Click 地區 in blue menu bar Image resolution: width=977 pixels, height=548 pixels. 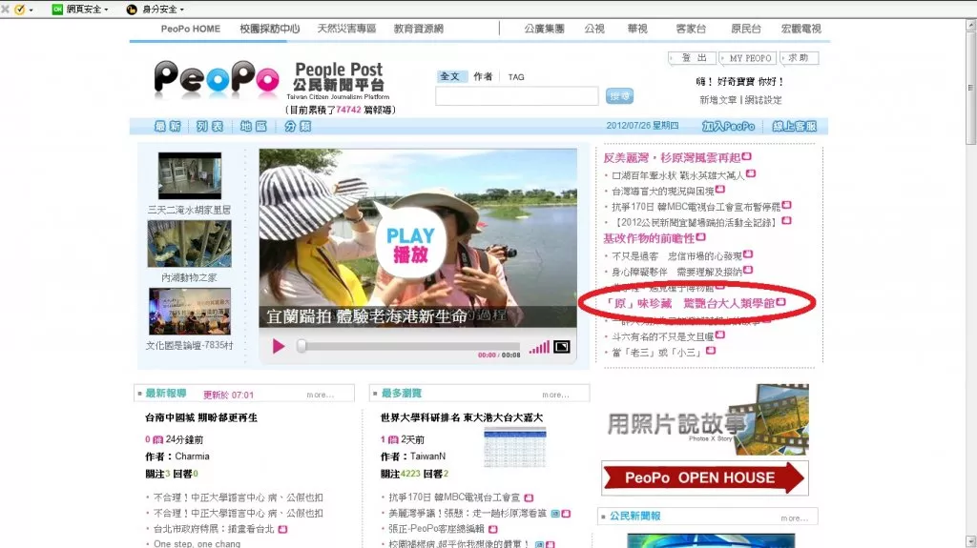point(254,127)
